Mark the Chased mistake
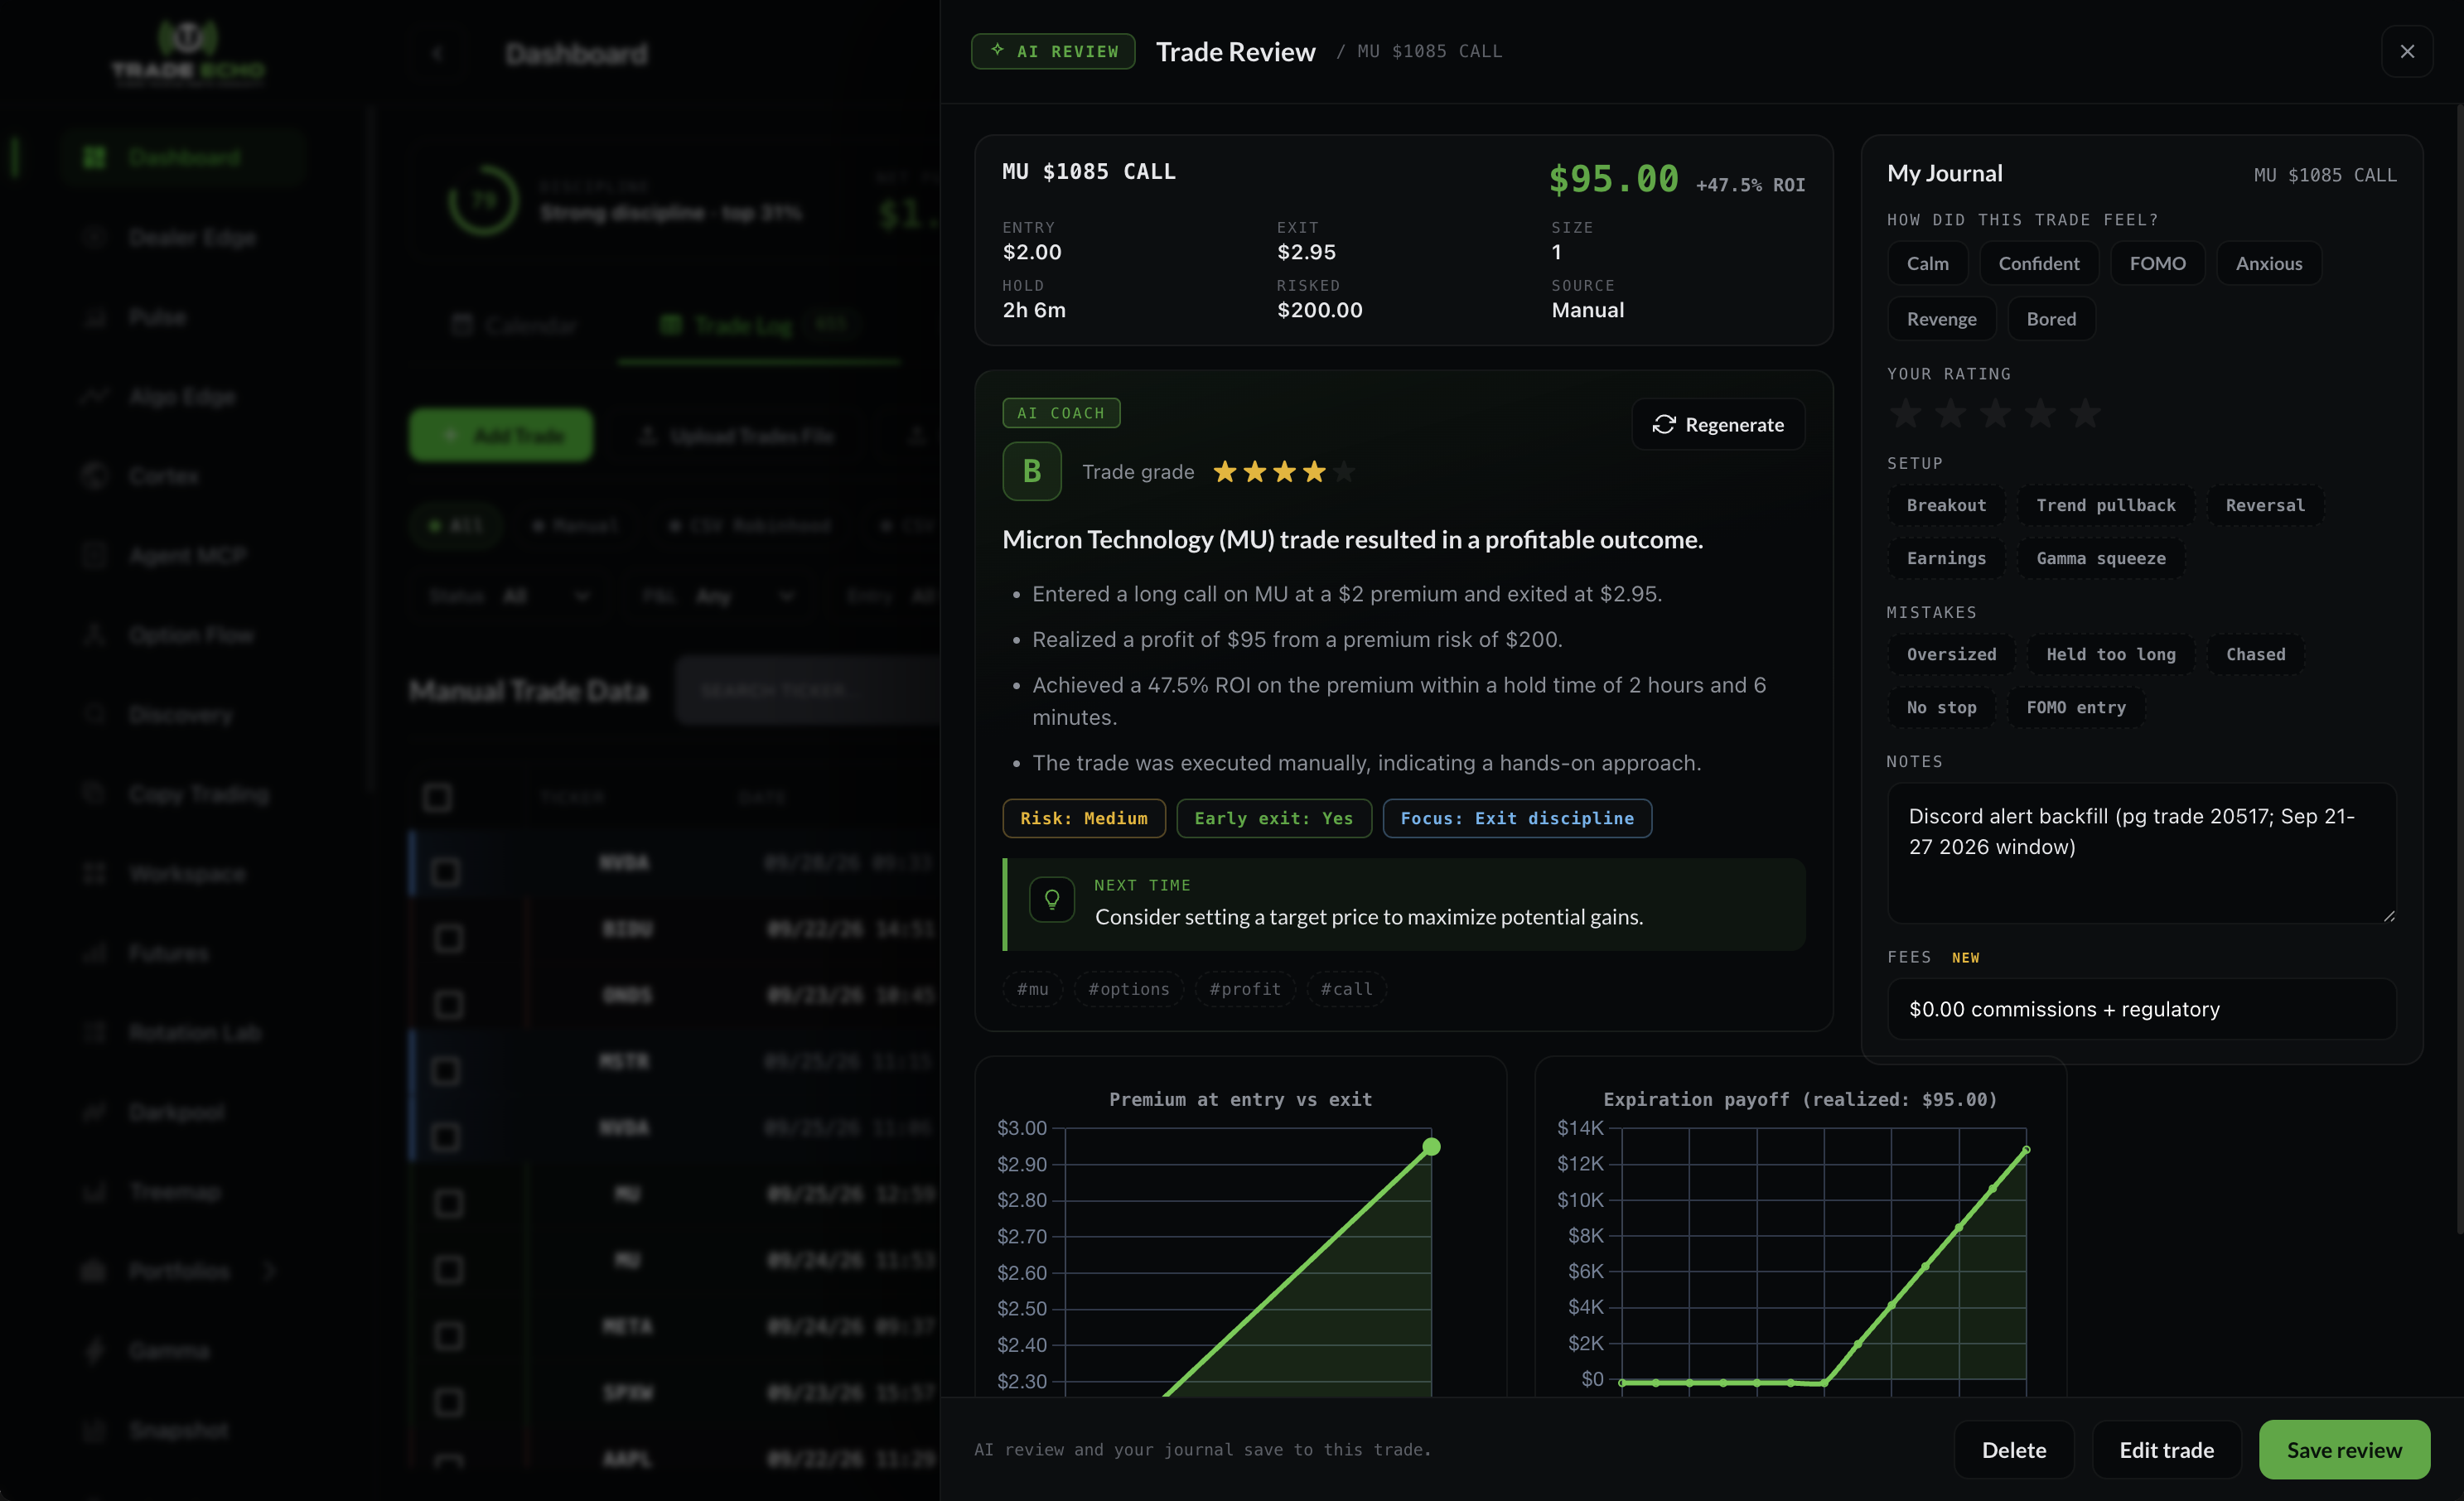Image resolution: width=2464 pixels, height=1501 pixels. [2255, 654]
